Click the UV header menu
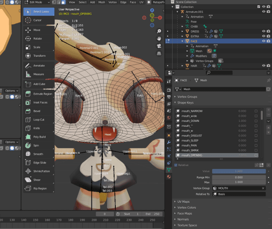 [141, 2]
